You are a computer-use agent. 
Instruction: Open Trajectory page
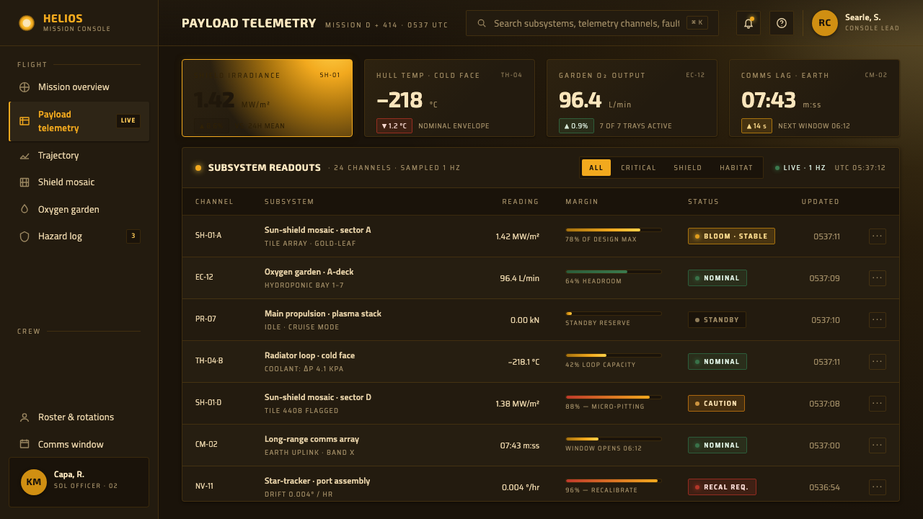click(x=79, y=156)
